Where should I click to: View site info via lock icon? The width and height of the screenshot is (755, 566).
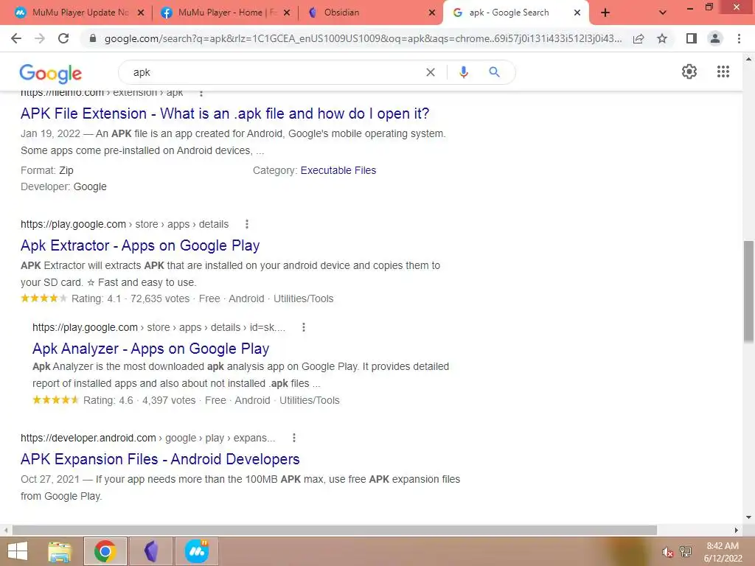click(x=93, y=38)
